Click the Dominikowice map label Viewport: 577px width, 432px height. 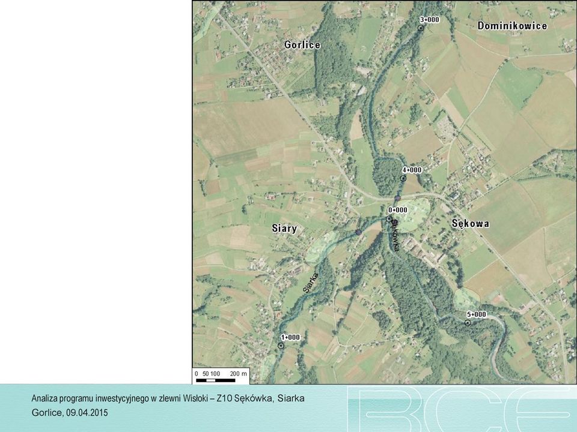(512, 26)
